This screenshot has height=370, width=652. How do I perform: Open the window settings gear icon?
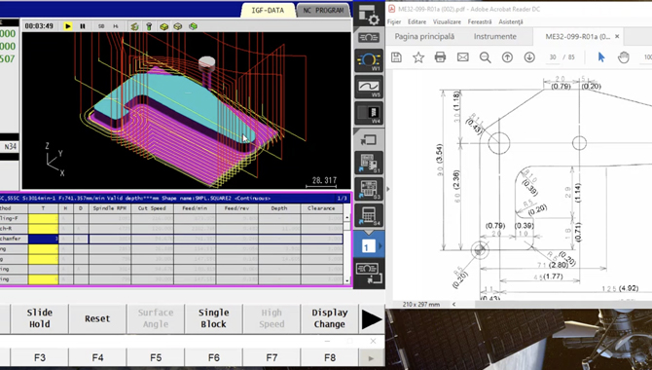click(x=369, y=15)
